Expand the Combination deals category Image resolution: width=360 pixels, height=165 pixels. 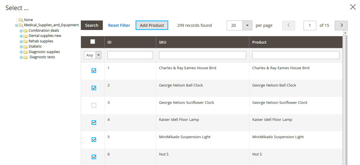point(21,31)
